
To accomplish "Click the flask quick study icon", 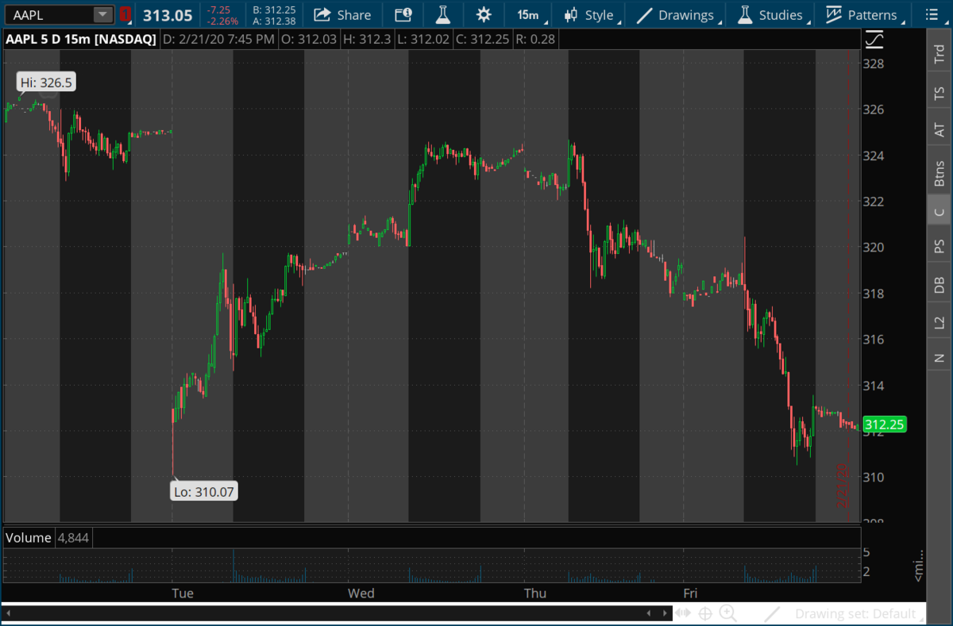I will point(443,15).
